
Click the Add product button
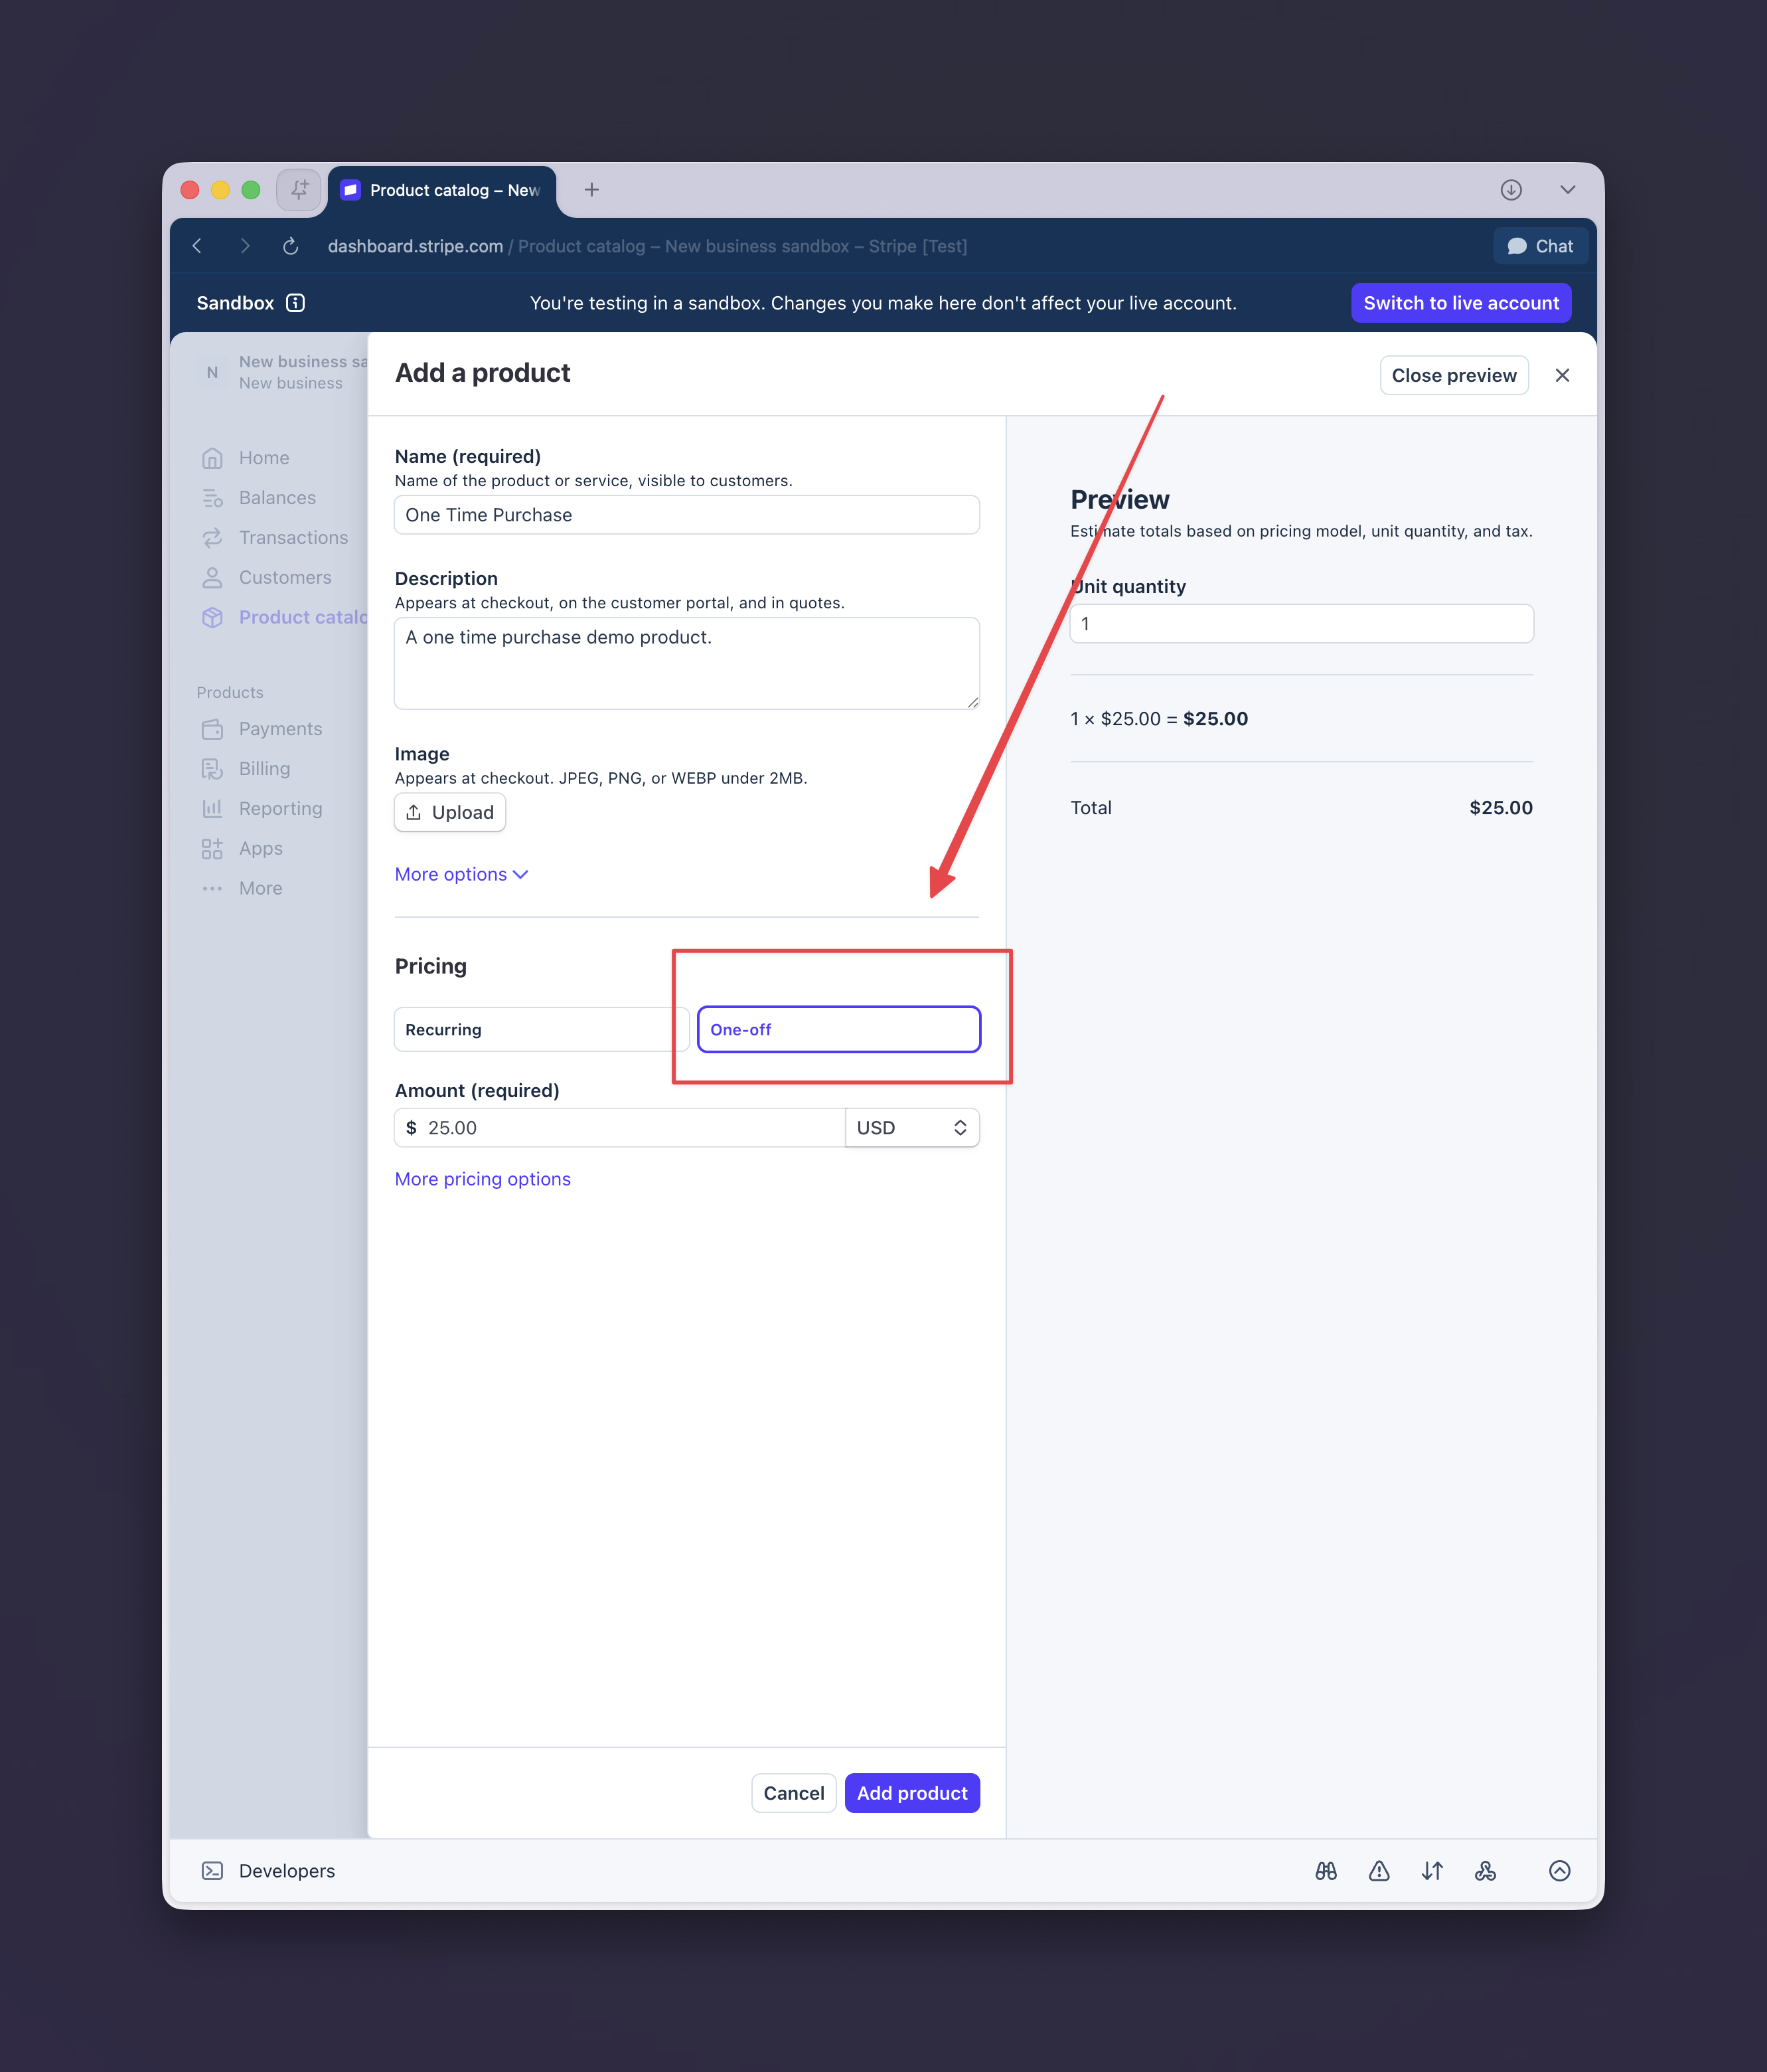tap(911, 1793)
